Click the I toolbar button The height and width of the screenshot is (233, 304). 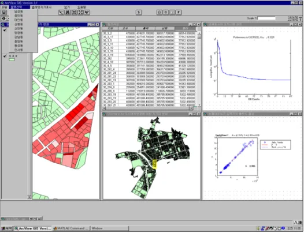coord(172,12)
